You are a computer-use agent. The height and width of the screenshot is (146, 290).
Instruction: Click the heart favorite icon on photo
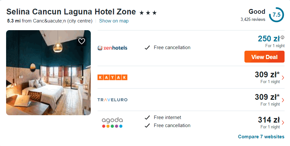tap(81, 41)
